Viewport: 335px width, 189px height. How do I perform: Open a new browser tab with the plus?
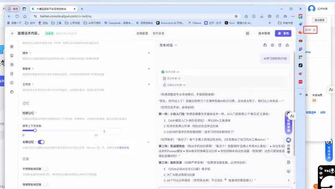(82, 9)
